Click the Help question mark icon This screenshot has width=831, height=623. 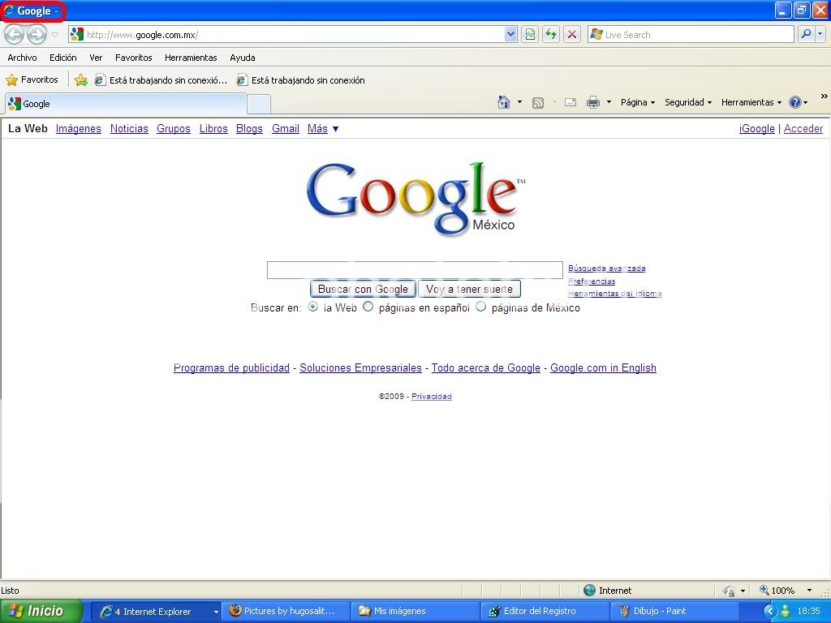(795, 102)
